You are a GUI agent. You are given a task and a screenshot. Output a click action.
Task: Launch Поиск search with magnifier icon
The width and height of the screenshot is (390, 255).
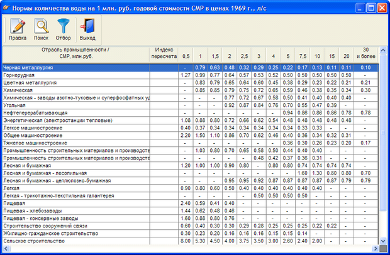click(x=41, y=30)
